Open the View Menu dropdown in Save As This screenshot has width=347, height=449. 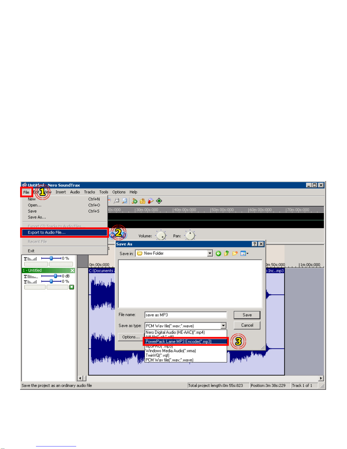pyautogui.click(x=244, y=253)
